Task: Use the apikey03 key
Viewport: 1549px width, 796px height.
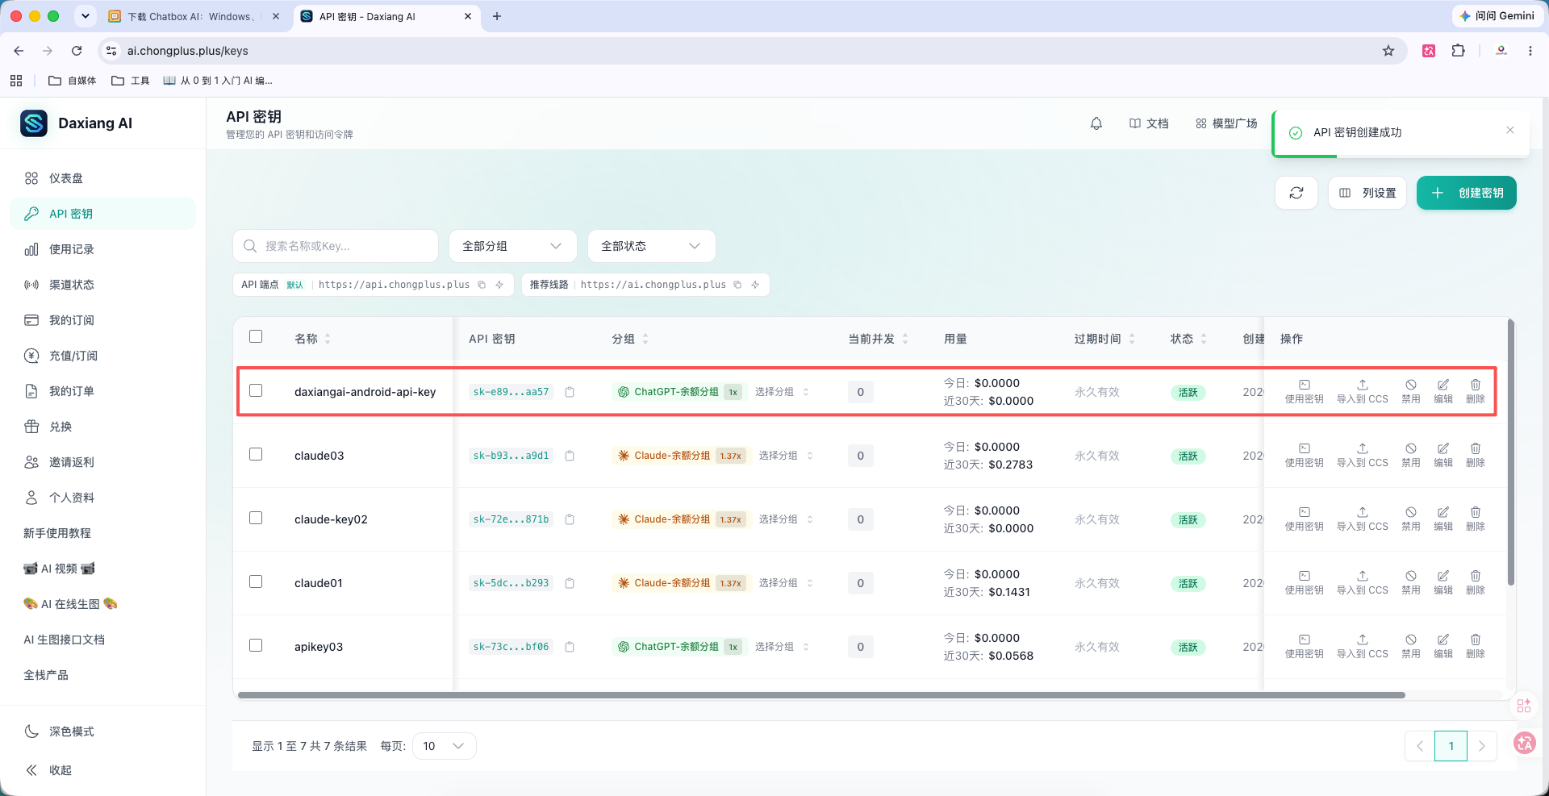Action: click(1304, 646)
